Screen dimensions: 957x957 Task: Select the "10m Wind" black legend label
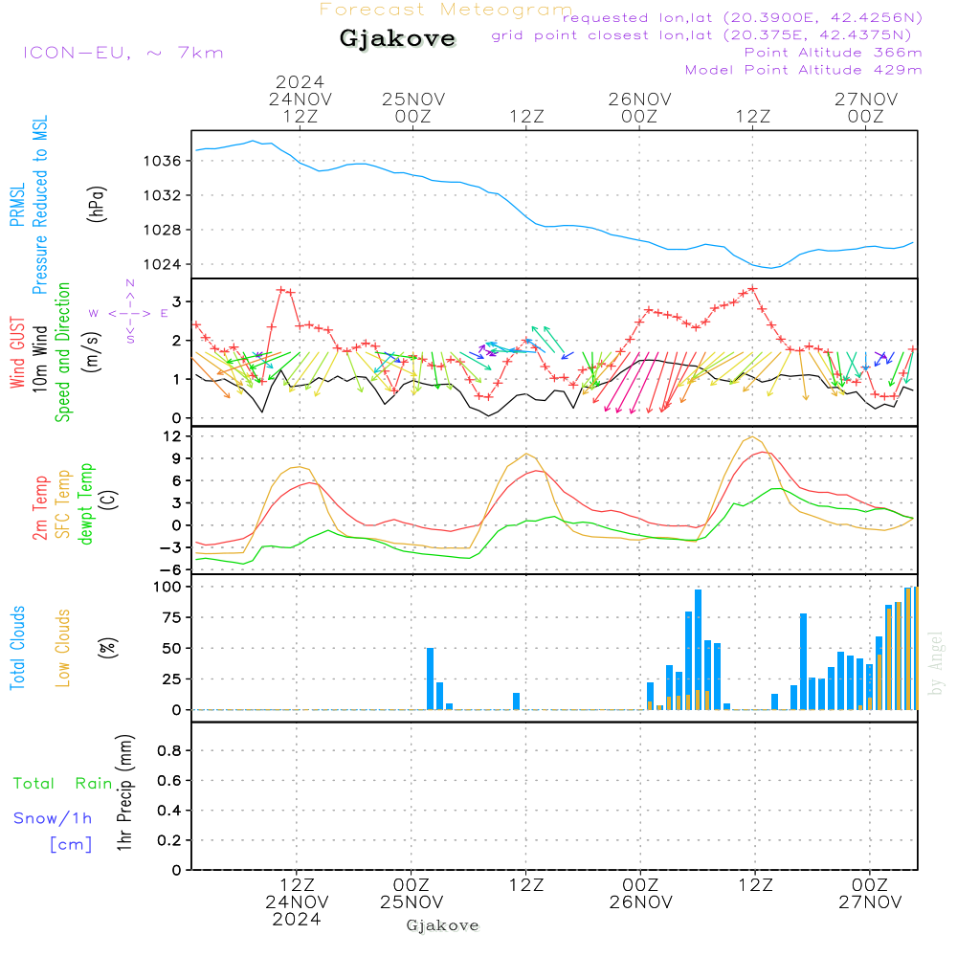39,358
